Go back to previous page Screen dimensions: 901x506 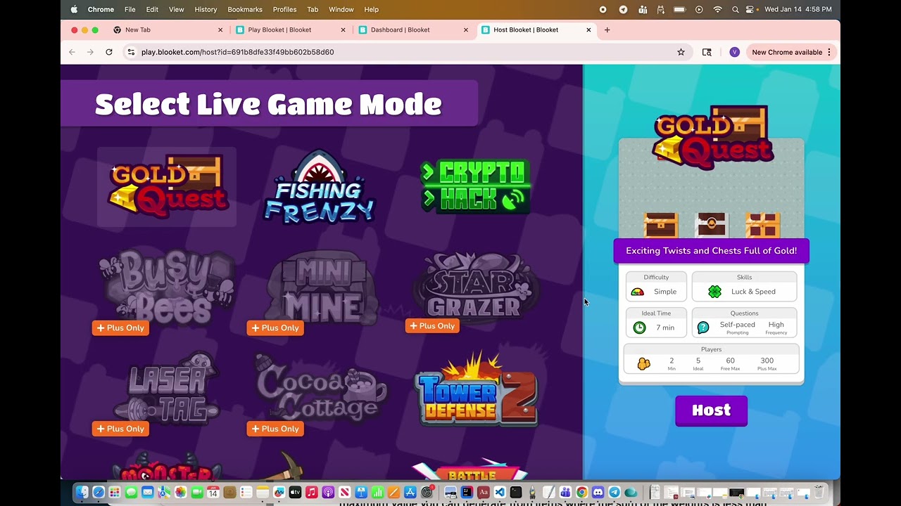[x=72, y=52]
